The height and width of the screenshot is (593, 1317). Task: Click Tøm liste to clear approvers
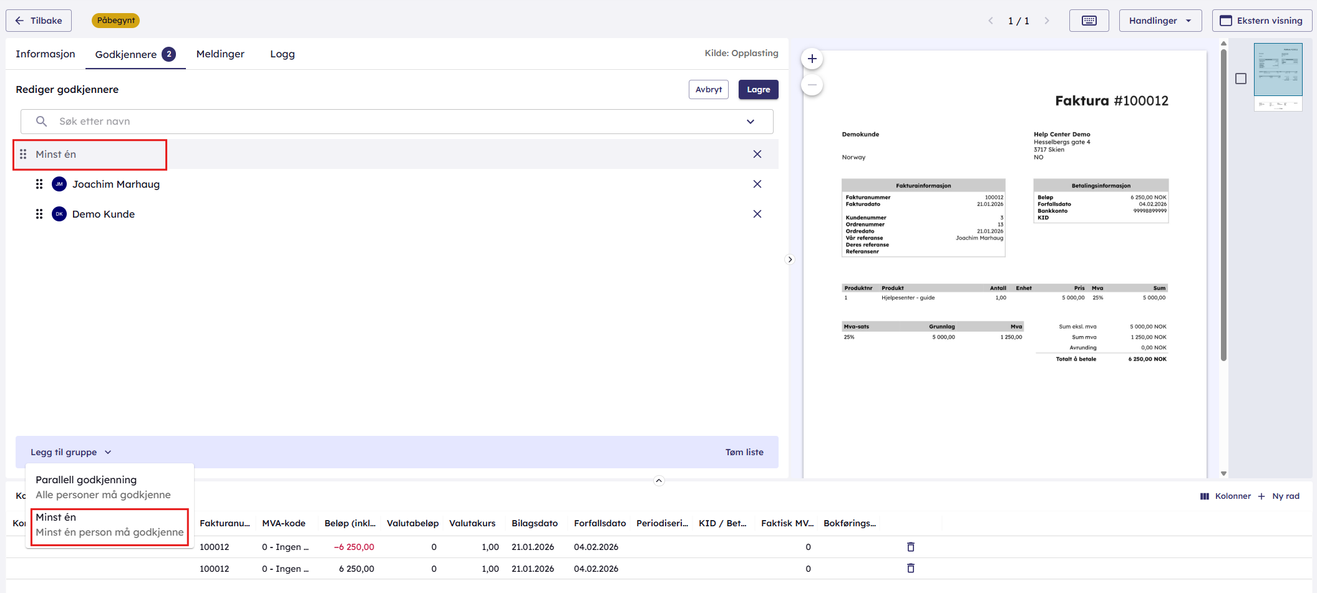point(744,452)
